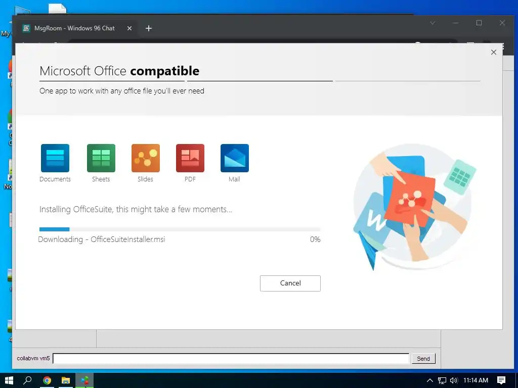Screen dimensions: 518x388
Task: Open the clock showing 11:14 AM
Action: pyautogui.click(x=476, y=380)
